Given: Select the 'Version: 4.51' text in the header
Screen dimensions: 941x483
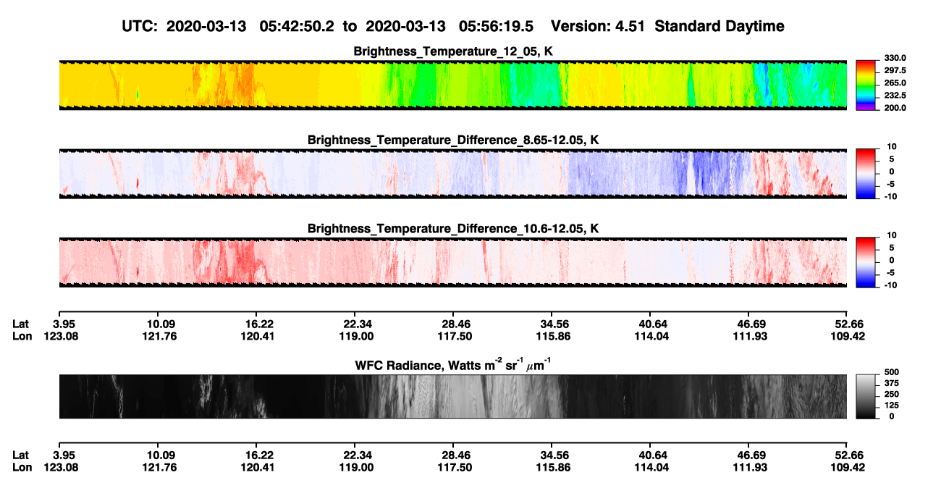Looking at the screenshot, I should (598, 26).
